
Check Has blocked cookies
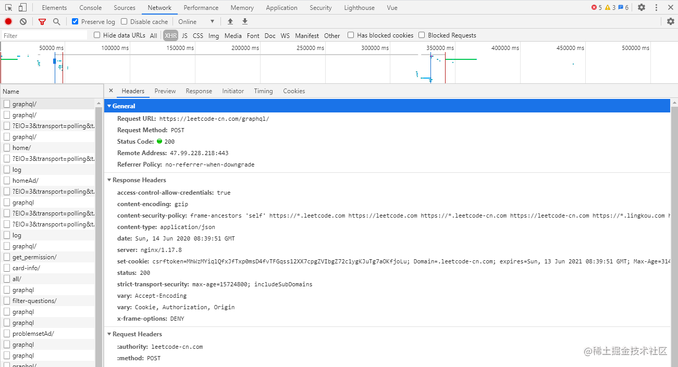[351, 35]
